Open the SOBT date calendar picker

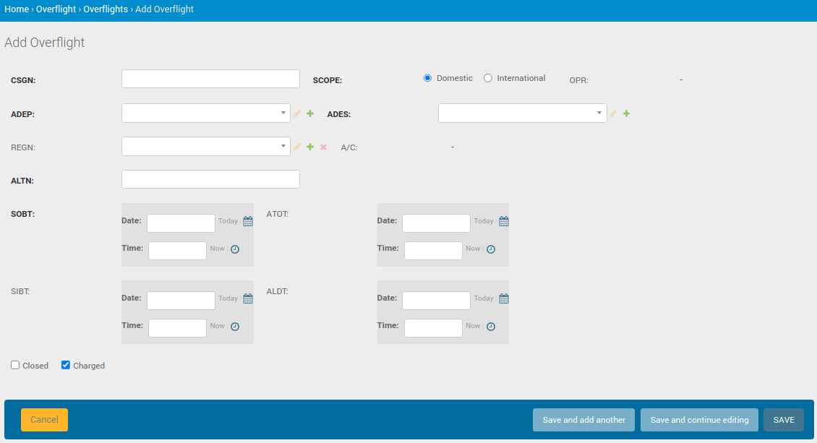[x=248, y=221]
